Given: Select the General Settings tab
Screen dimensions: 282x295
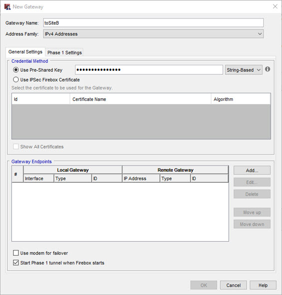Looking at the screenshot, I should click(x=25, y=52).
